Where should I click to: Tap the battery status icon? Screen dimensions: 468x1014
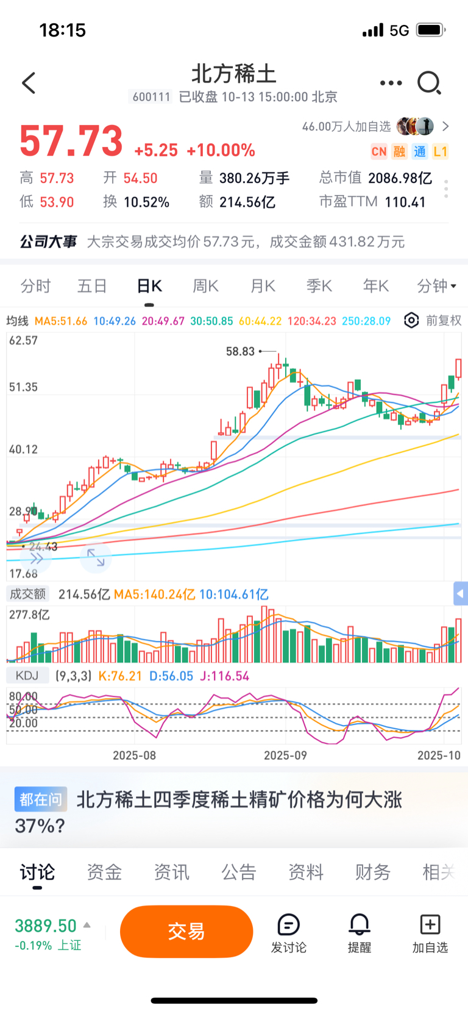(x=431, y=30)
